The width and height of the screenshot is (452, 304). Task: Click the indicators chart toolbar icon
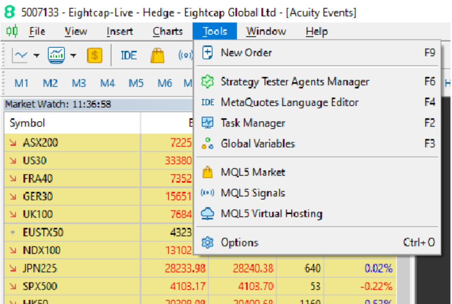(56, 55)
